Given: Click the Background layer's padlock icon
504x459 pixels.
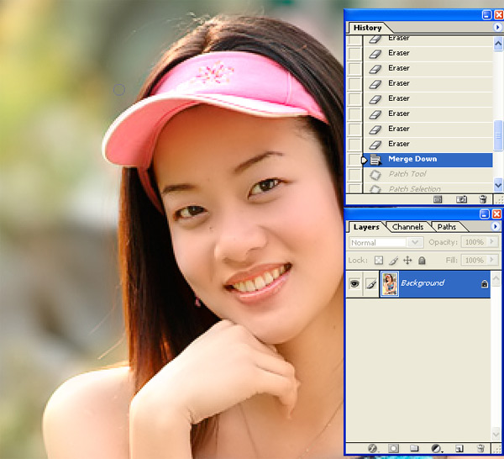Looking at the screenshot, I should coord(485,284).
